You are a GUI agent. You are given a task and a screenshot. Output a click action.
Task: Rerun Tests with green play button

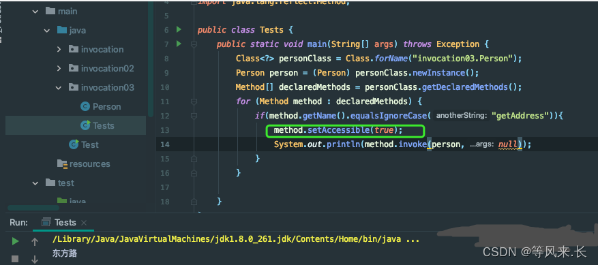(15, 241)
